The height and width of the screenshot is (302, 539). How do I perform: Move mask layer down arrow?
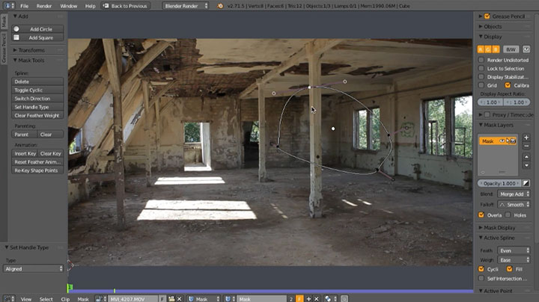[x=526, y=165]
